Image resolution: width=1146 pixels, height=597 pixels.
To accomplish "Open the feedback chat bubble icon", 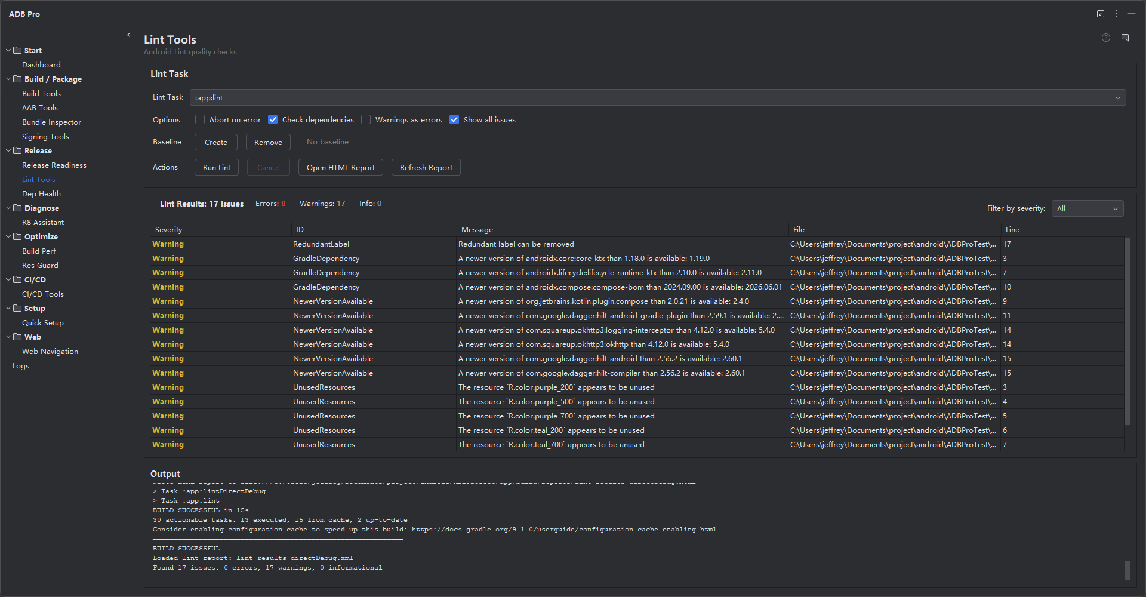I will pos(1125,38).
